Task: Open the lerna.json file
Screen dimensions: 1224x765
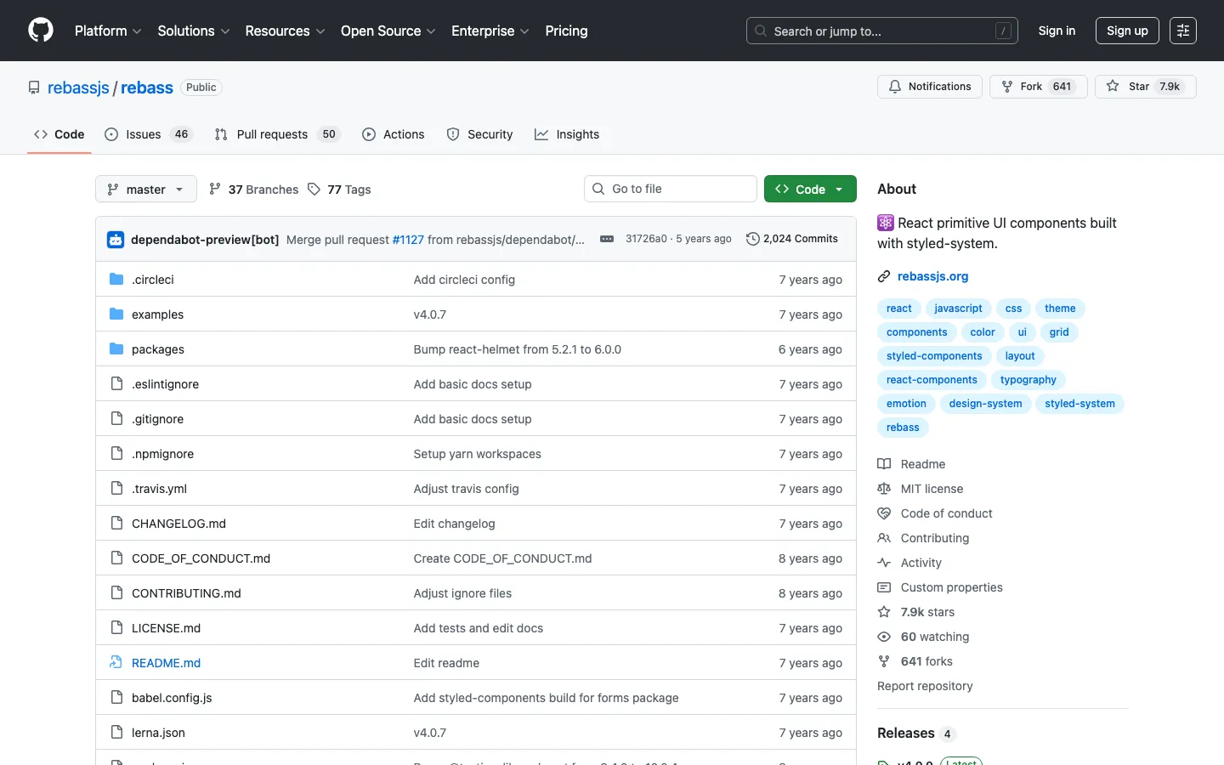Action: pyautogui.click(x=158, y=733)
